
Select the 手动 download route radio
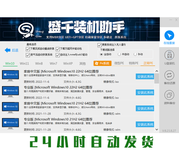click(135, 54)
